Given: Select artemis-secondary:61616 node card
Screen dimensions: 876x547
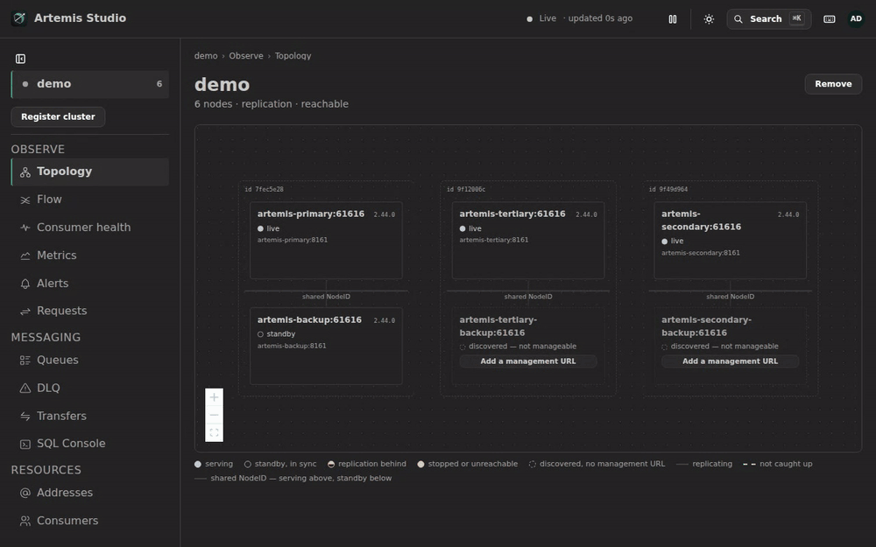Looking at the screenshot, I should pyautogui.click(x=731, y=241).
